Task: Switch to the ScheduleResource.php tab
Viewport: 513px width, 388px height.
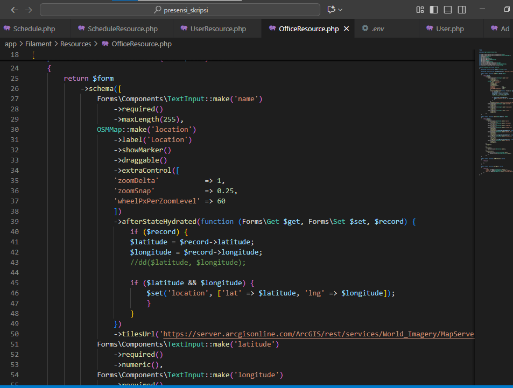Action: point(122,29)
